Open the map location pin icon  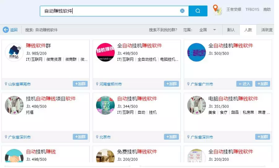217,10
